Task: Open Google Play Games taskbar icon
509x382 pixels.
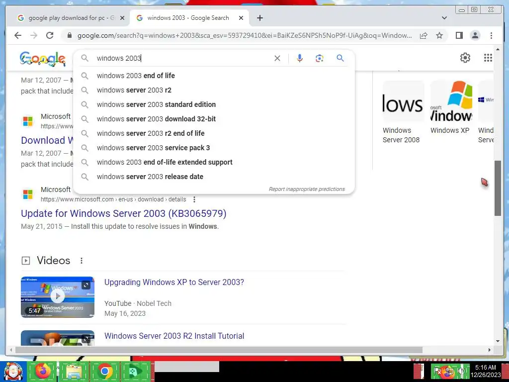Action: (135, 371)
